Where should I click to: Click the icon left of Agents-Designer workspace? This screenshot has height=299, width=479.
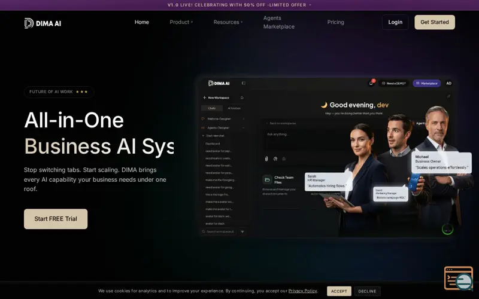pos(203,128)
